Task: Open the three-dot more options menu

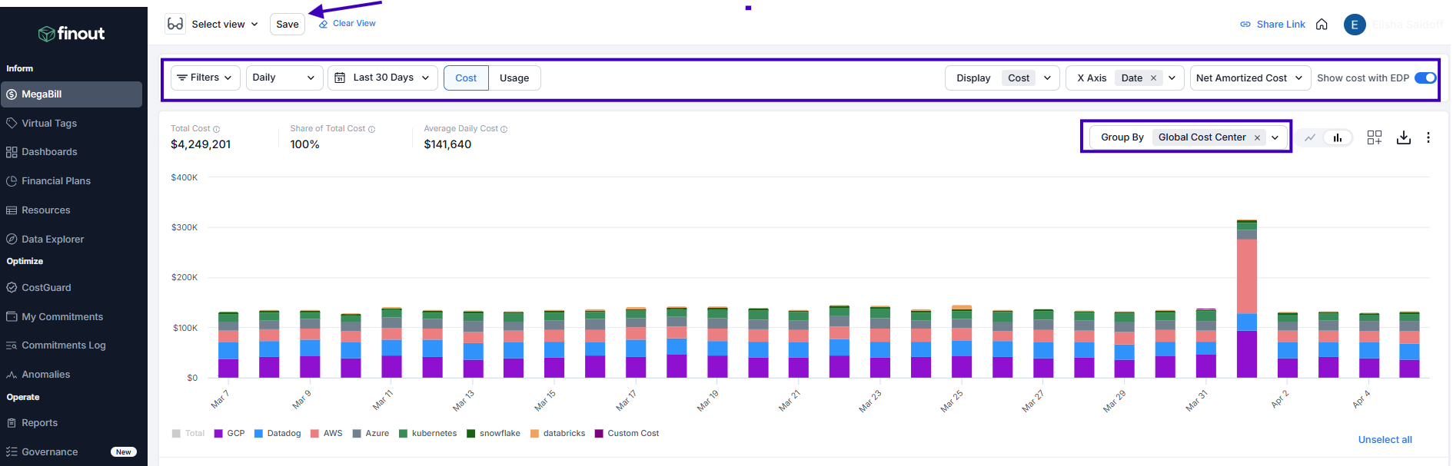Action: 1428,137
